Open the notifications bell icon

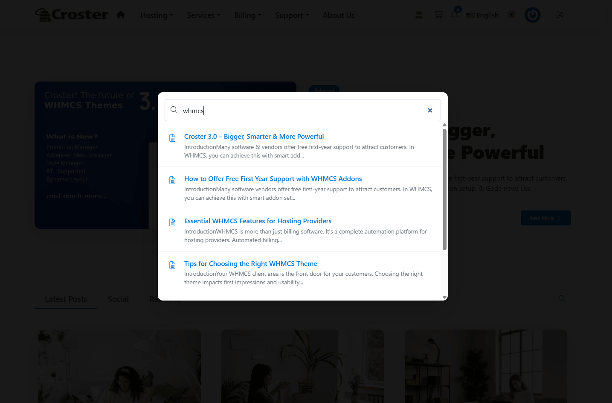tap(455, 15)
